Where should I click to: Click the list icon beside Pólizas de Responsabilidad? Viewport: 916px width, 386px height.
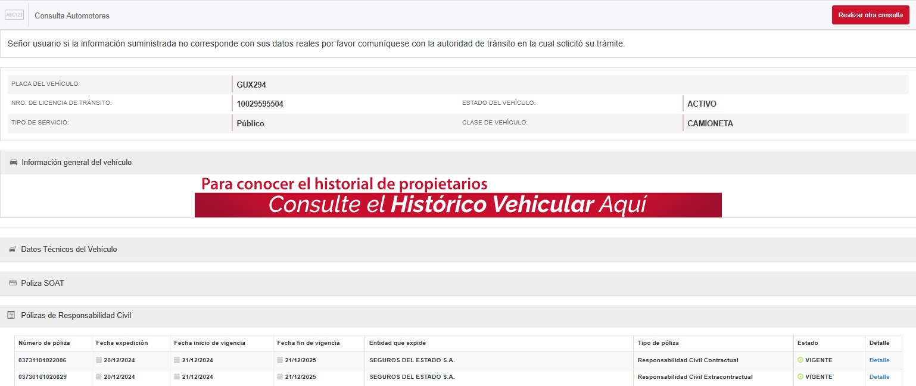[x=11, y=315]
